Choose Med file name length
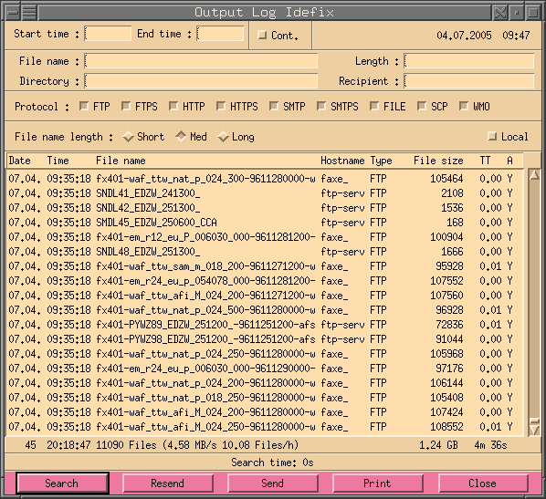Image resolution: width=546 pixels, height=499 pixels. 181,136
